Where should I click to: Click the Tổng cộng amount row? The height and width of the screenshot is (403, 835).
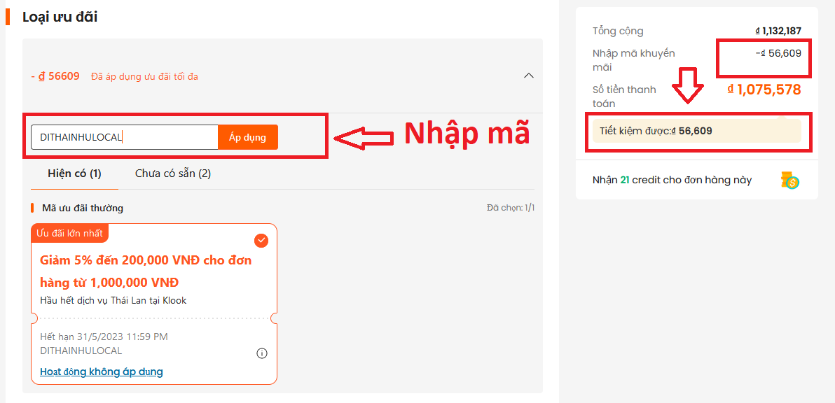click(696, 31)
